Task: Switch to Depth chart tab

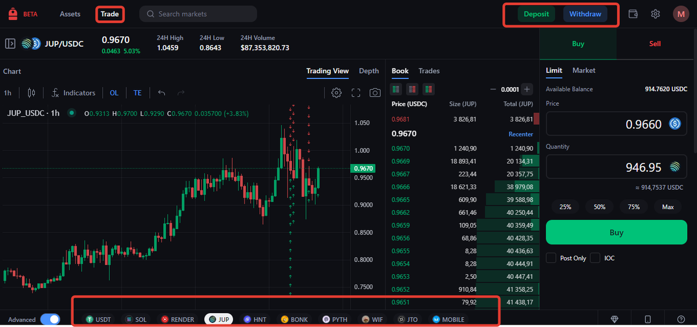Action: (369, 71)
